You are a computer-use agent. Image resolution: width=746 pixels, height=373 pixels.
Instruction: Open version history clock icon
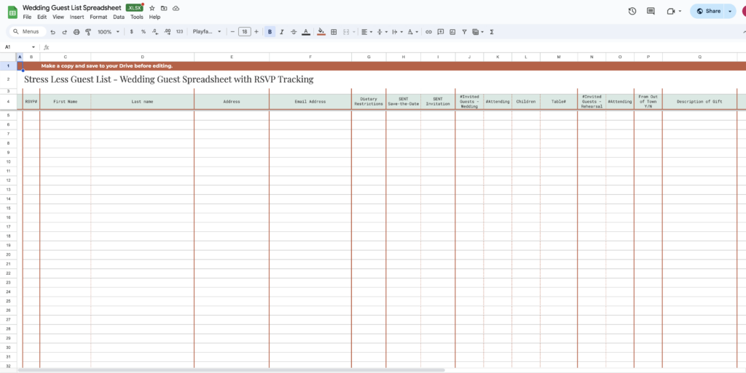click(632, 11)
